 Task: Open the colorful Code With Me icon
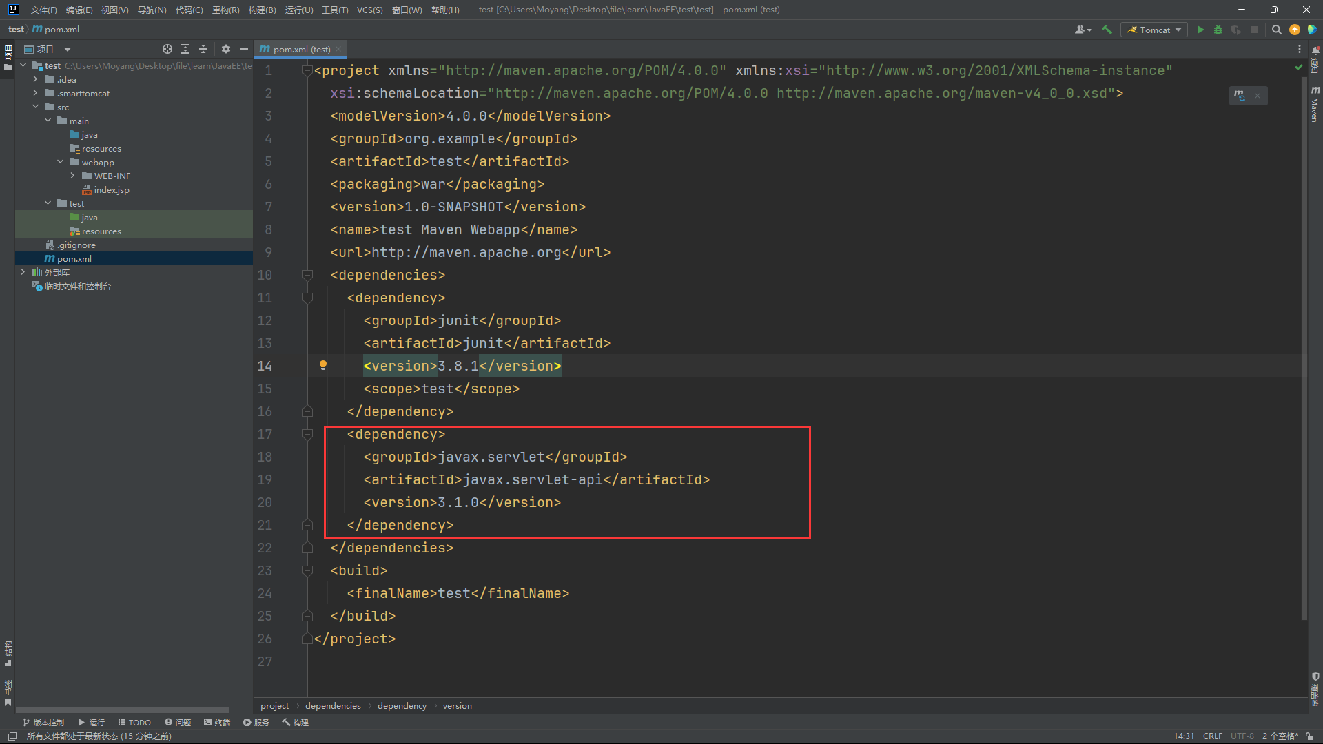1313,30
